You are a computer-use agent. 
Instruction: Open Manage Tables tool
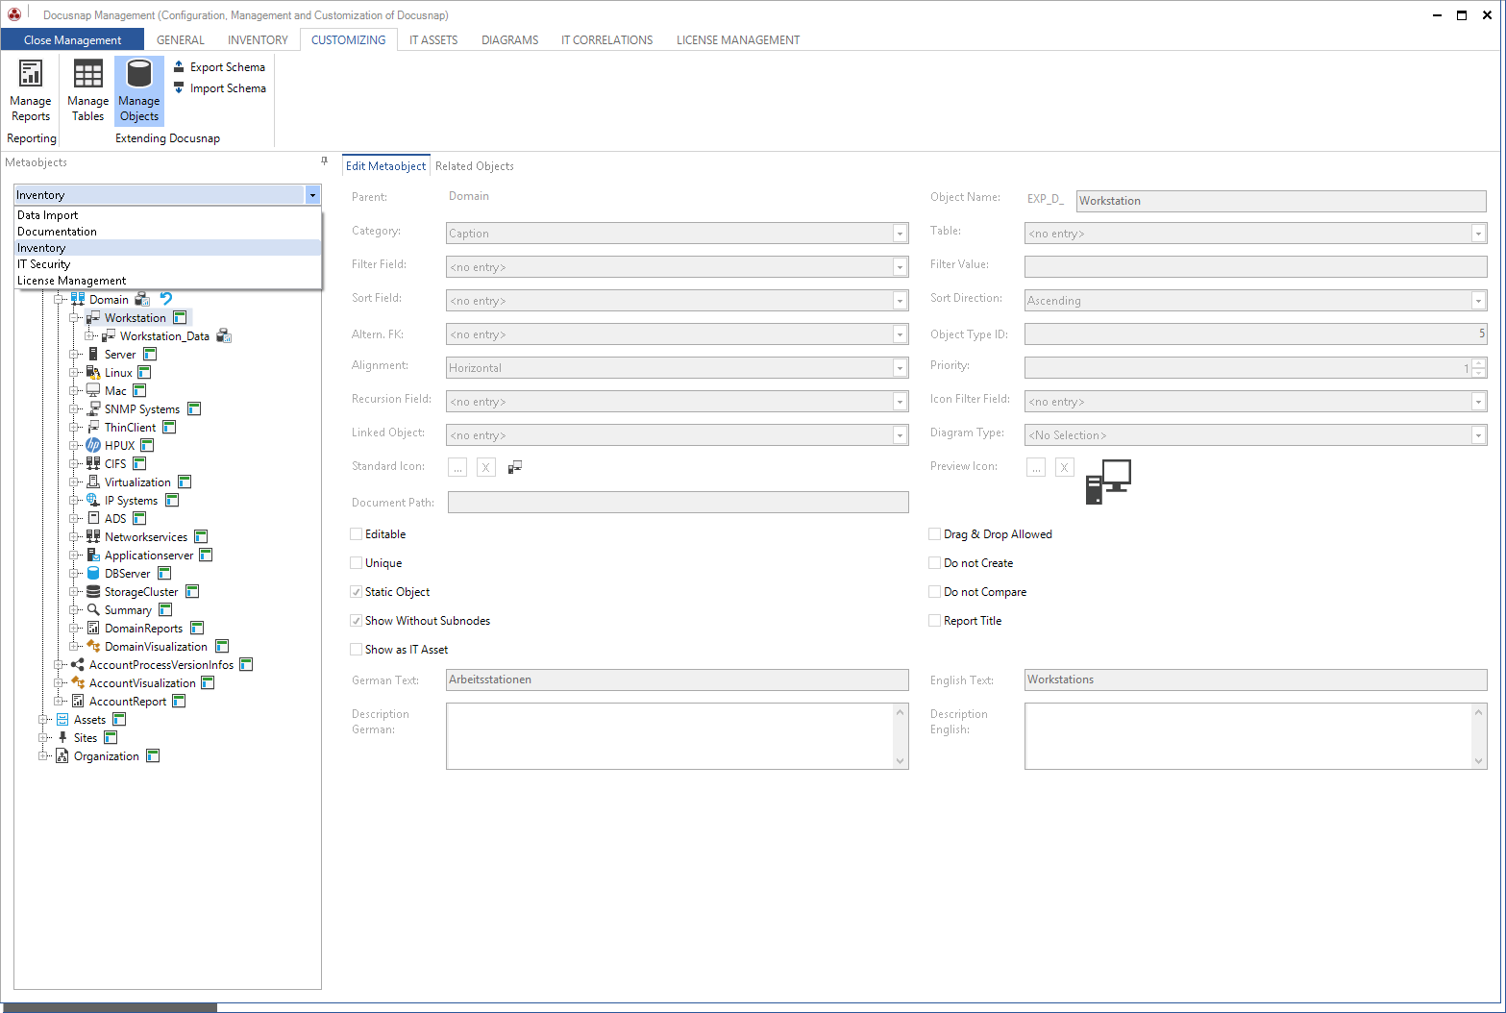coord(87,91)
